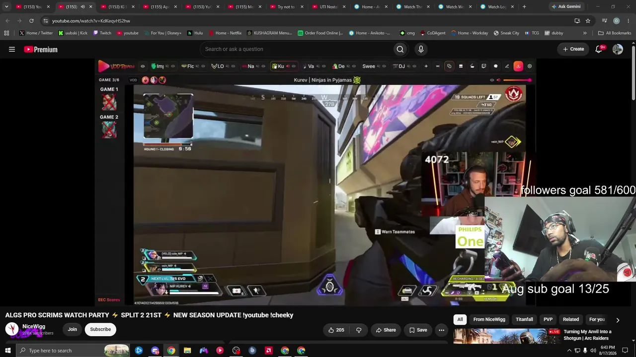Image resolution: width=636 pixels, height=357 pixels.
Task: Like the video with 205 likes
Action: point(336,330)
